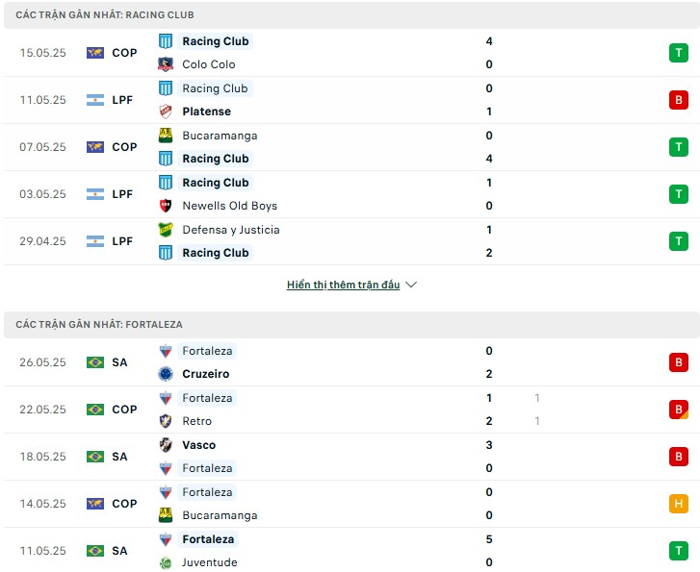Click the Defensa y Justicia crest
The height and width of the screenshot is (572, 700).
[x=166, y=230]
